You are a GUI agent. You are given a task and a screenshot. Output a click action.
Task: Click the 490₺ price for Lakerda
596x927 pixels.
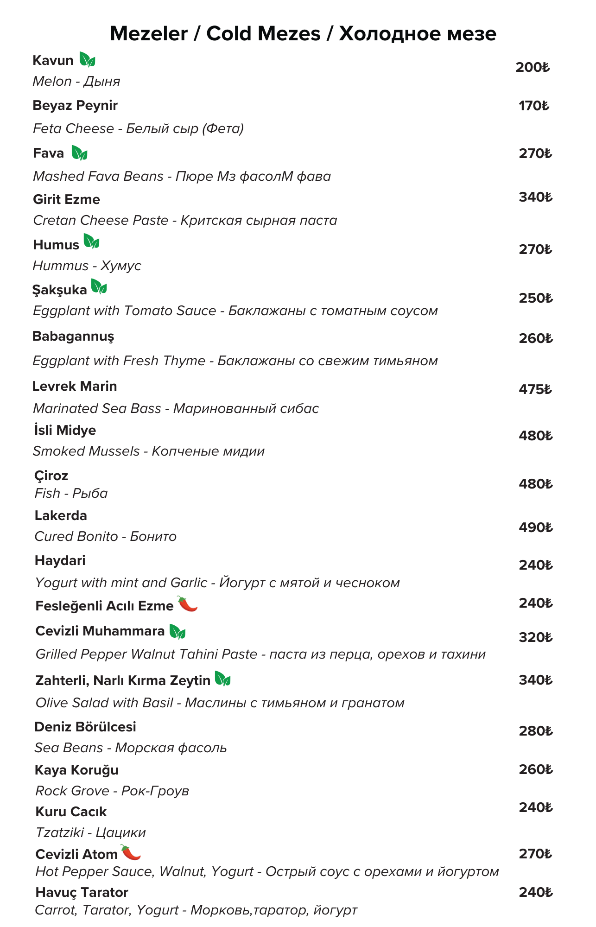[x=535, y=527]
